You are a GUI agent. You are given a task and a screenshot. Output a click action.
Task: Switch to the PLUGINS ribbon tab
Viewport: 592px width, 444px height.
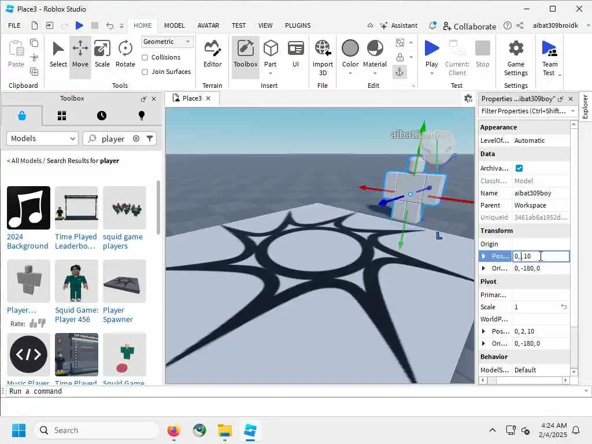(x=298, y=25)
